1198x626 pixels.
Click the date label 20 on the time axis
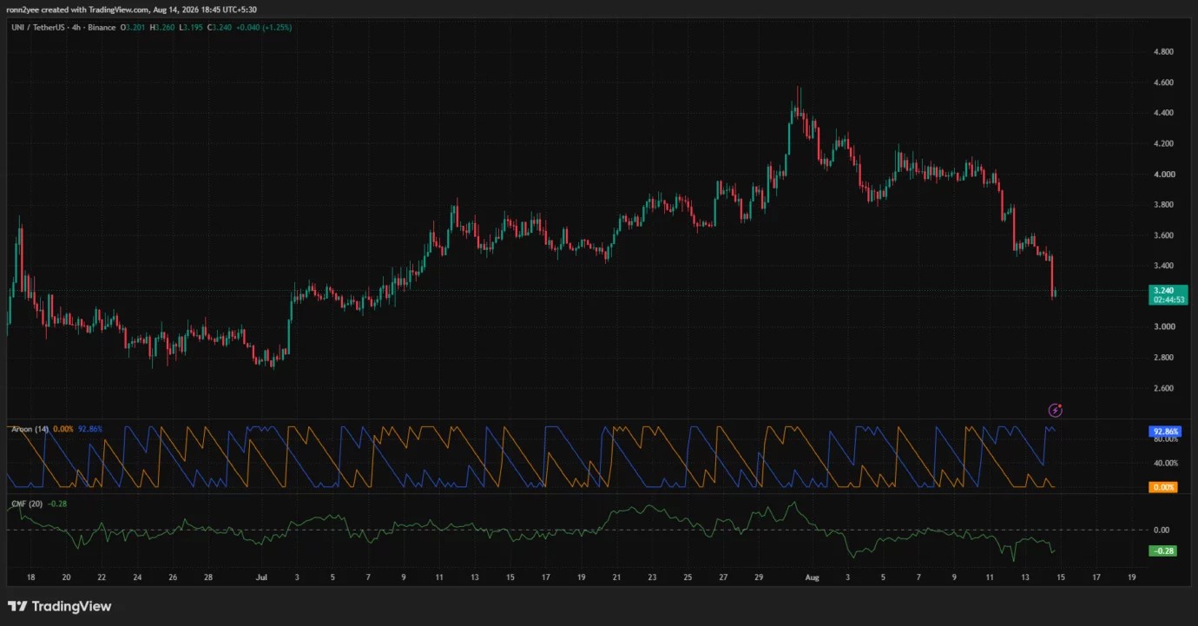pyautogui.click(x=66, y=577)
